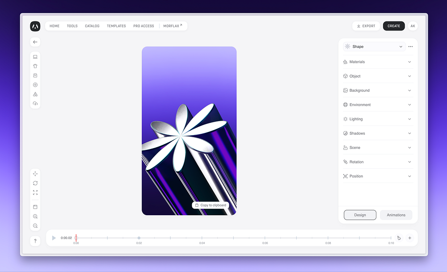Viewport: 447px width, 272px height.
Task: Open the circular sparkle icon in sidebar
Action: (x=35, y=85)
